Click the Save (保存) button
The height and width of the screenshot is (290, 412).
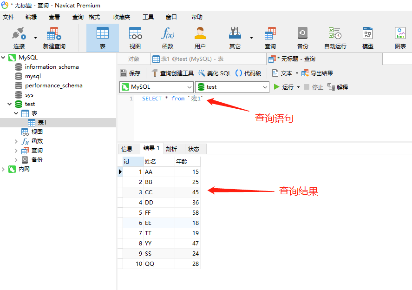point(131,73)
